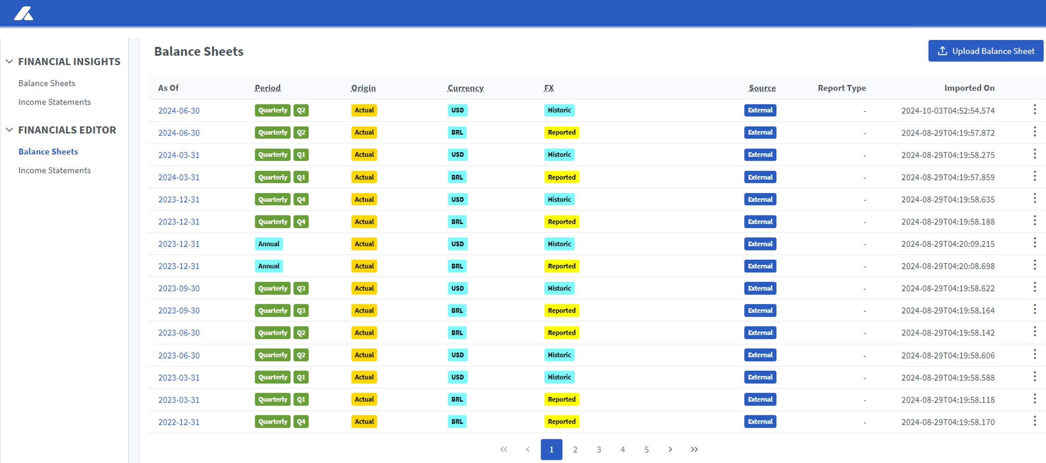Go to page 4
The width and height of the screenshot is (1046, 463).
pos(623,449)
